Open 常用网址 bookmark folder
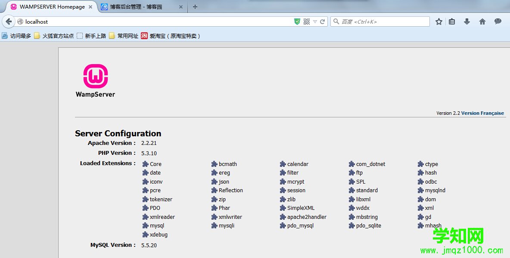Viewport: 510px width, 258px height. 124,36
